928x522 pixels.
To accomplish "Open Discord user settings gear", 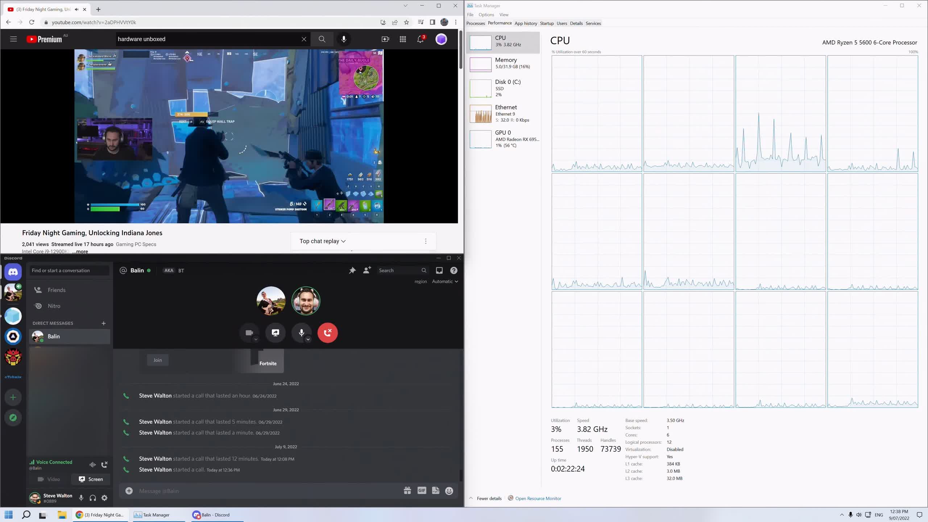I will 104,498.
